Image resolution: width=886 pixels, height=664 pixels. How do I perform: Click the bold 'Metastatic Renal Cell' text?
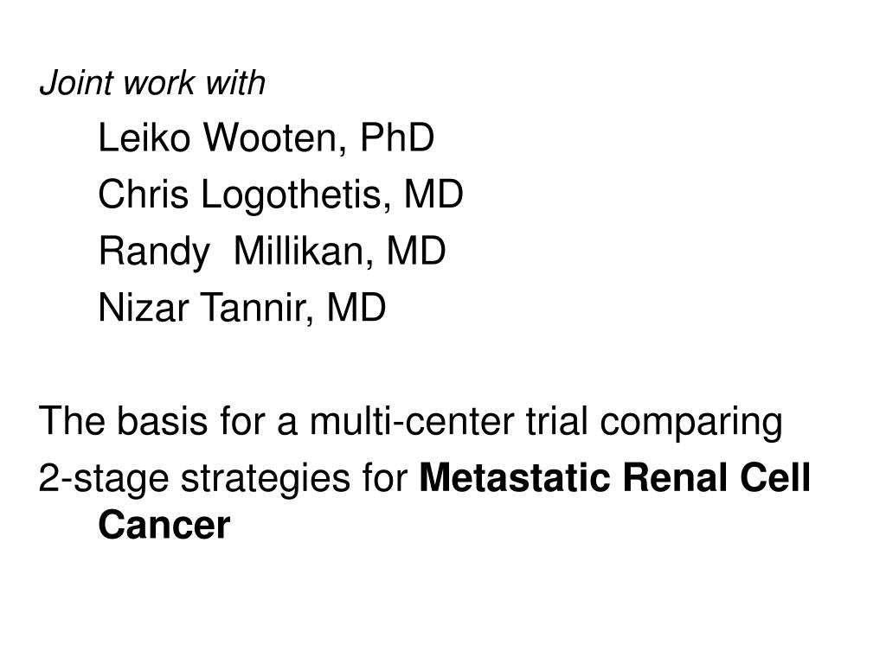(615, 477)
